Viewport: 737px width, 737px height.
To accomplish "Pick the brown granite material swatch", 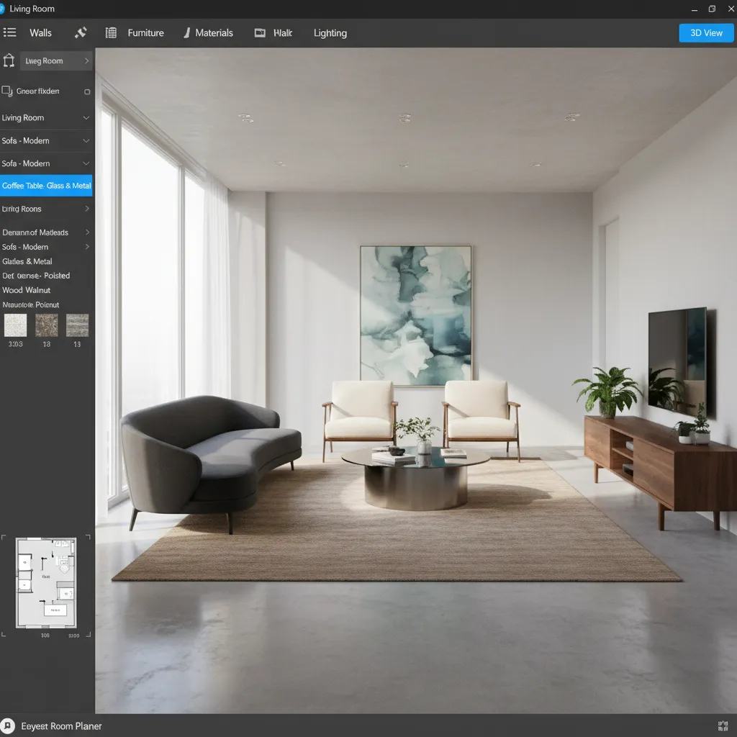I will tap(47, 325).
